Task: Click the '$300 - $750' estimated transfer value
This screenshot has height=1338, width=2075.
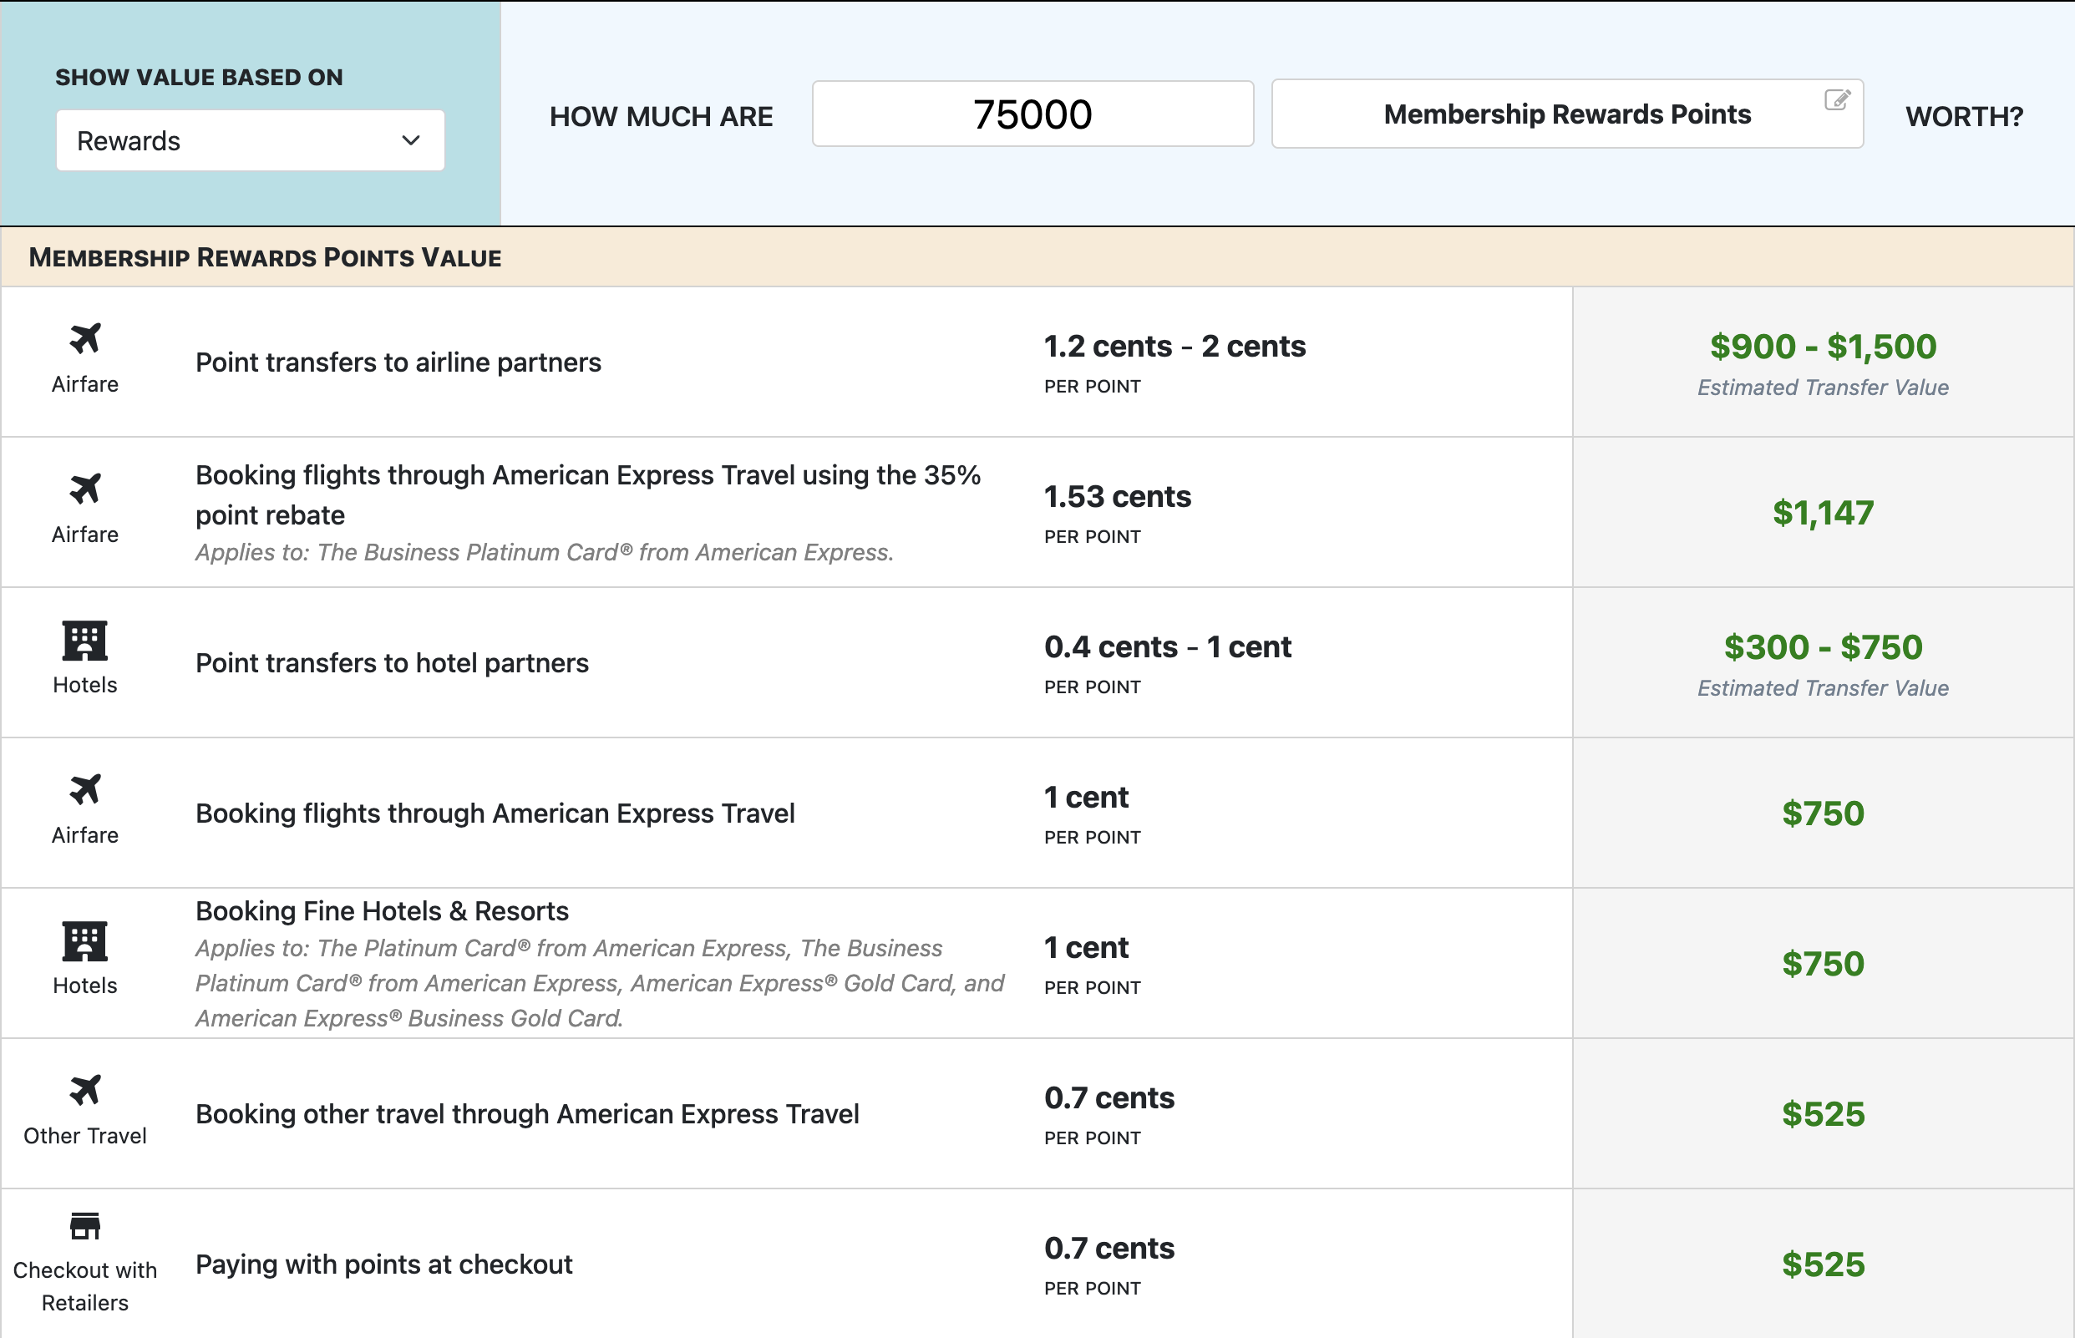Action: [1823, 647]
